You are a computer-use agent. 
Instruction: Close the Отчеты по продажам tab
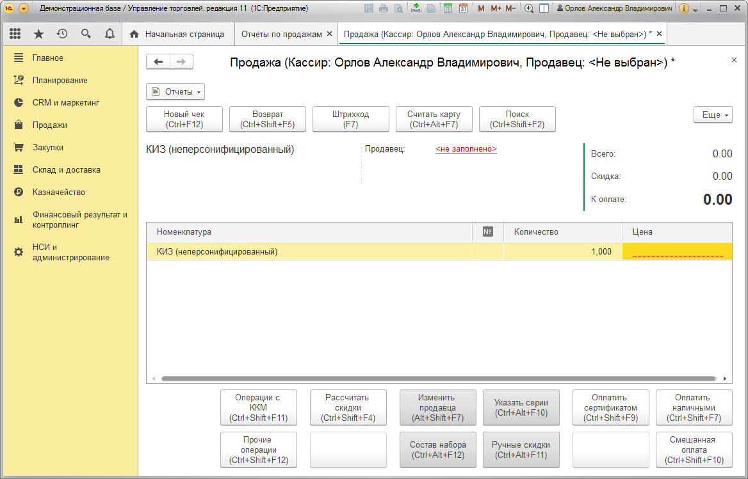[x=329, y=34]
